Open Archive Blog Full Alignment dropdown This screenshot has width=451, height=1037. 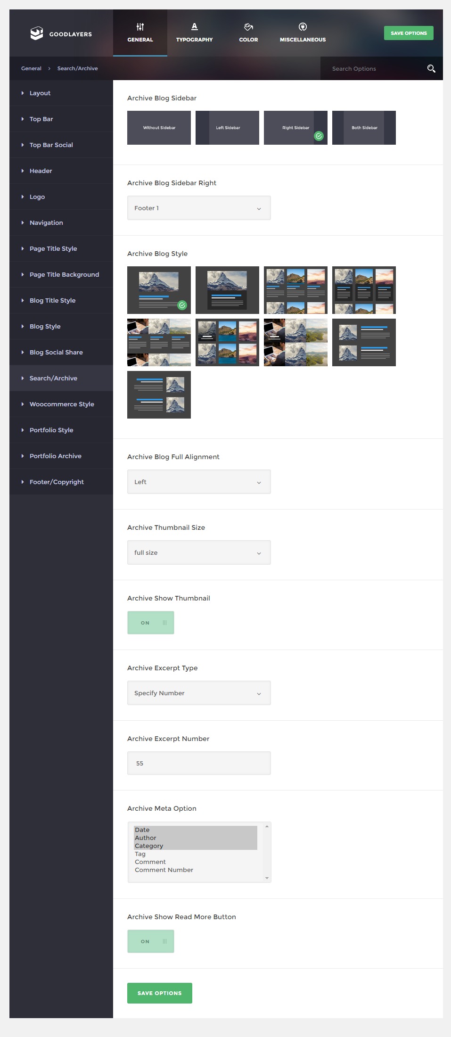[x=199, y=482]
